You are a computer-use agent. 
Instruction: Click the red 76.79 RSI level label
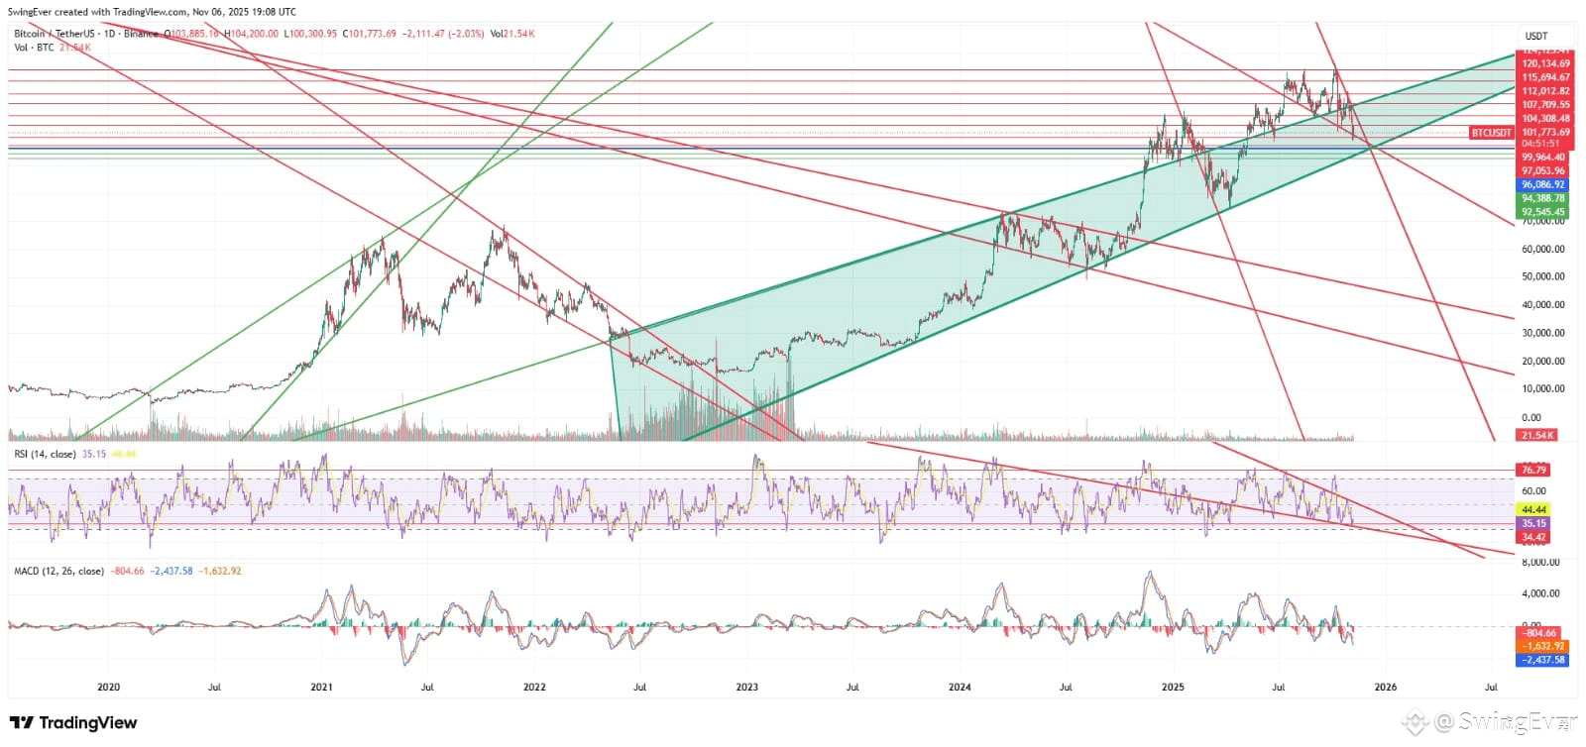click(x=1534, y=470)
